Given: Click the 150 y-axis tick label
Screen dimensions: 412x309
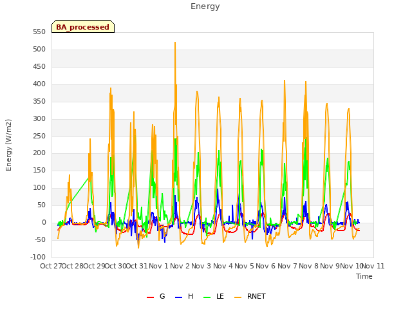Looking at the screenshot, I should point(39,170).
